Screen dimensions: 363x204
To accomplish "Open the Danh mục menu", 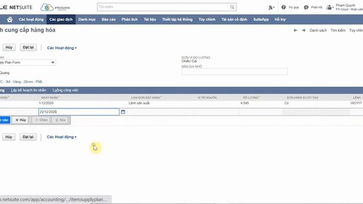I will pyautogui.click(x=87, y=19).
